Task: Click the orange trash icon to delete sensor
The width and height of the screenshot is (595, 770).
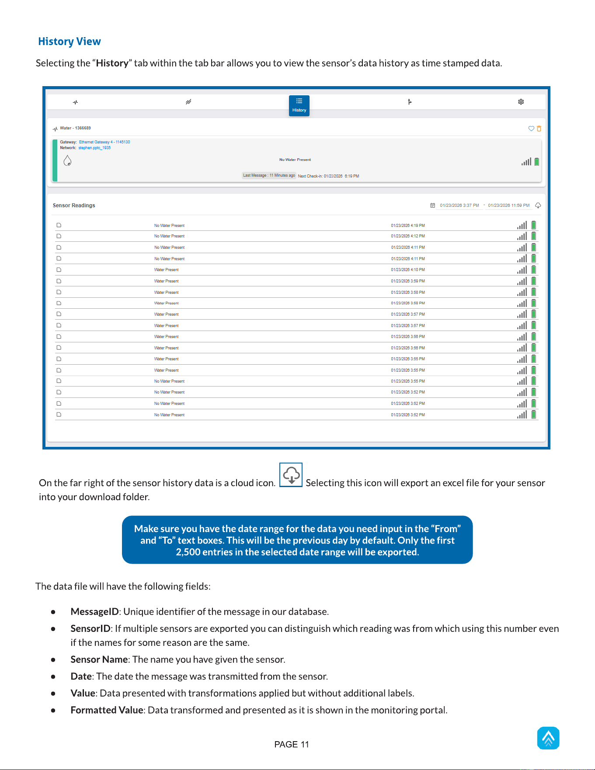Action: (x=539, y=129)
